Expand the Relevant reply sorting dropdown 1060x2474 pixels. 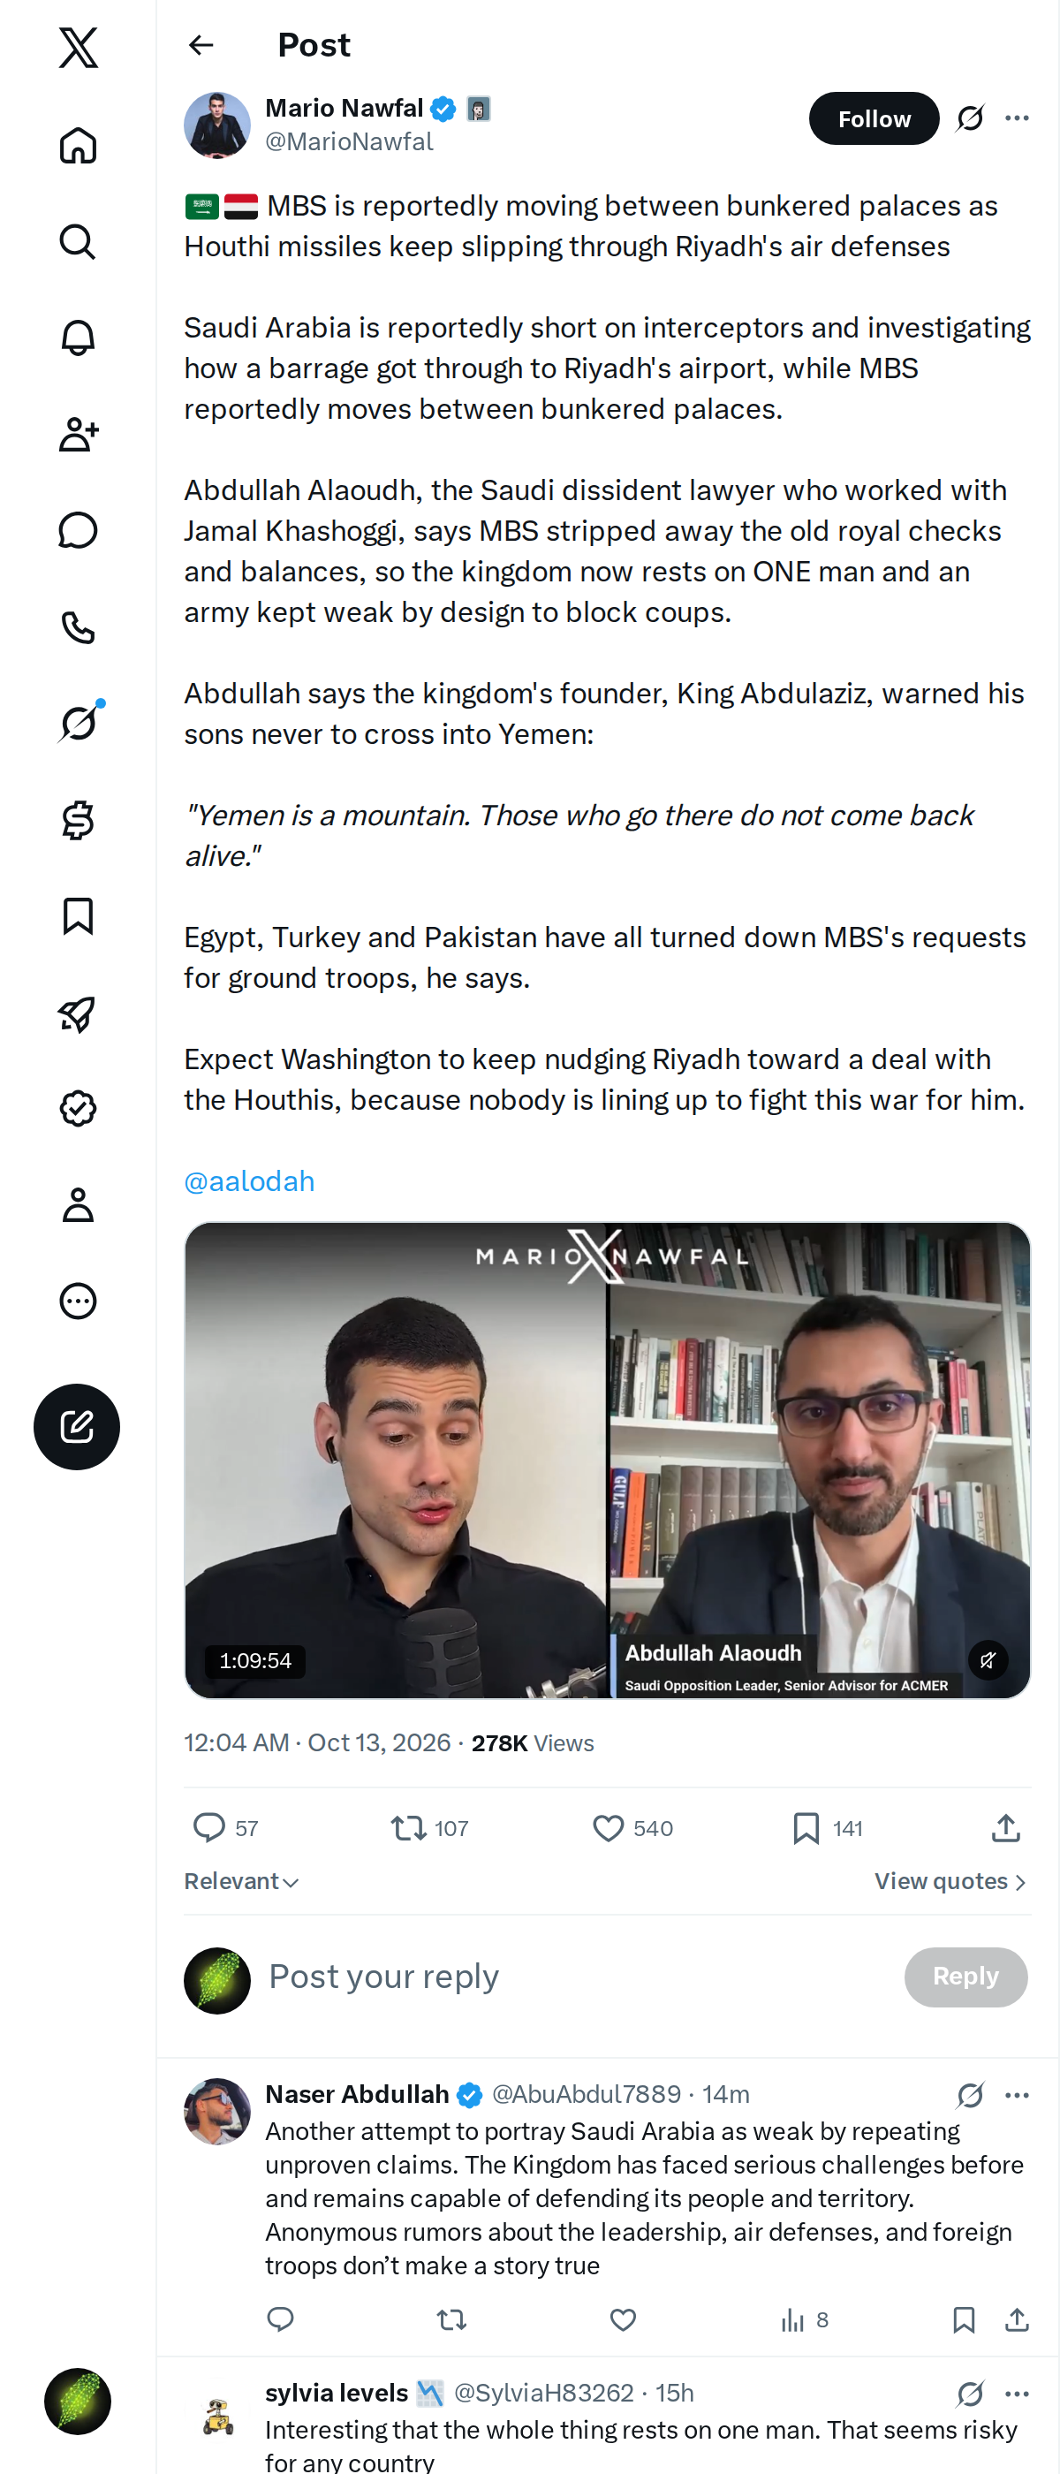click(242, 1881)
